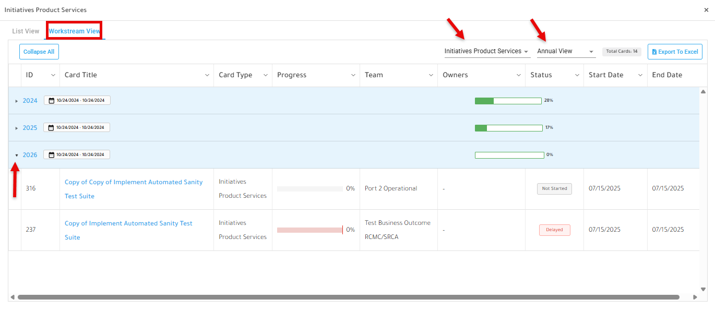
Task: Open the Start Date column menu chevron
Action: 640,75
